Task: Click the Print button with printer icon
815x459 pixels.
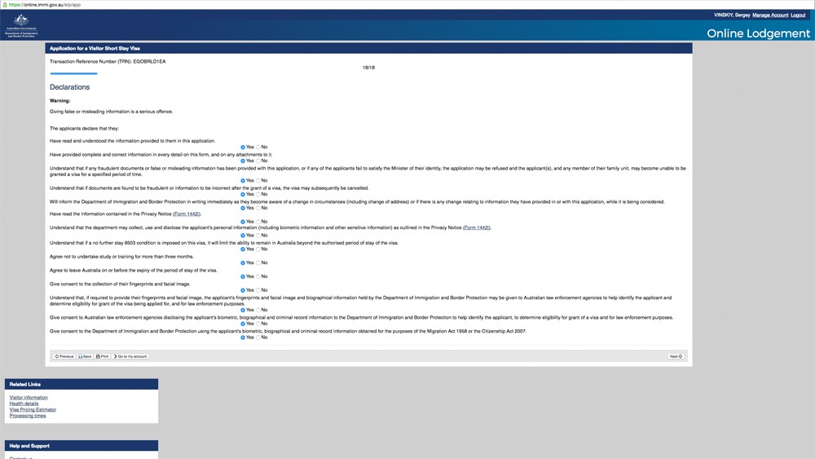Action: coord(102,356)
